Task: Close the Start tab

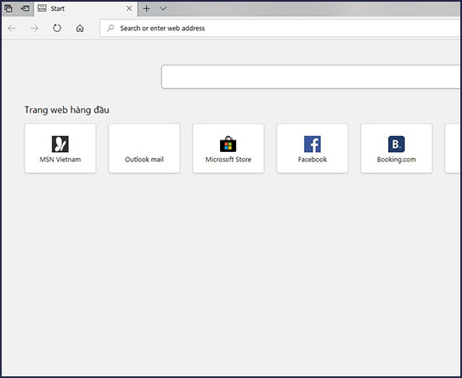Action: pyautogui.click(x=129, y=8)
